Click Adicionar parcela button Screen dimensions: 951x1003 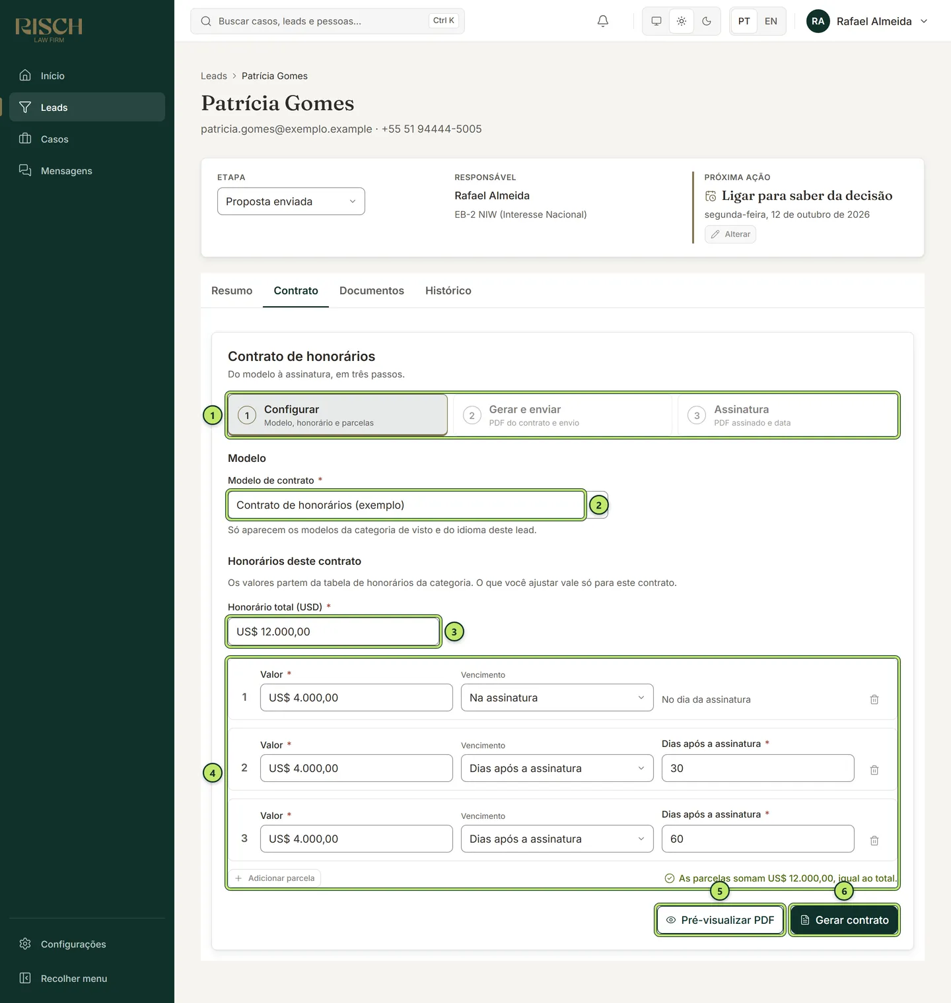click(275, 878)
